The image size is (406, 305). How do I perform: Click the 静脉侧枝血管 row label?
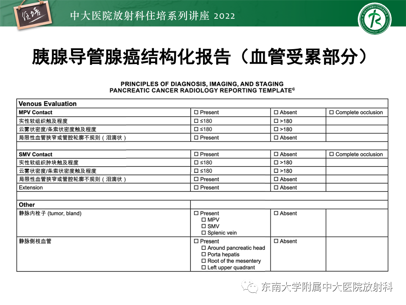(x=35, y=241)
